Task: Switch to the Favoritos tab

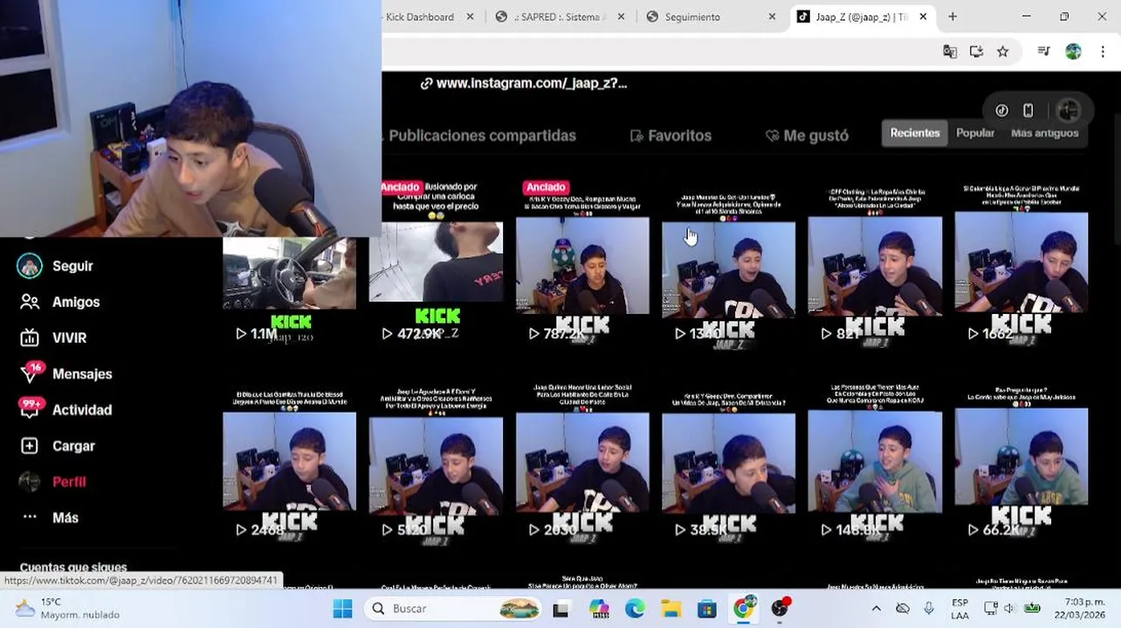Action: click(671, 135)
